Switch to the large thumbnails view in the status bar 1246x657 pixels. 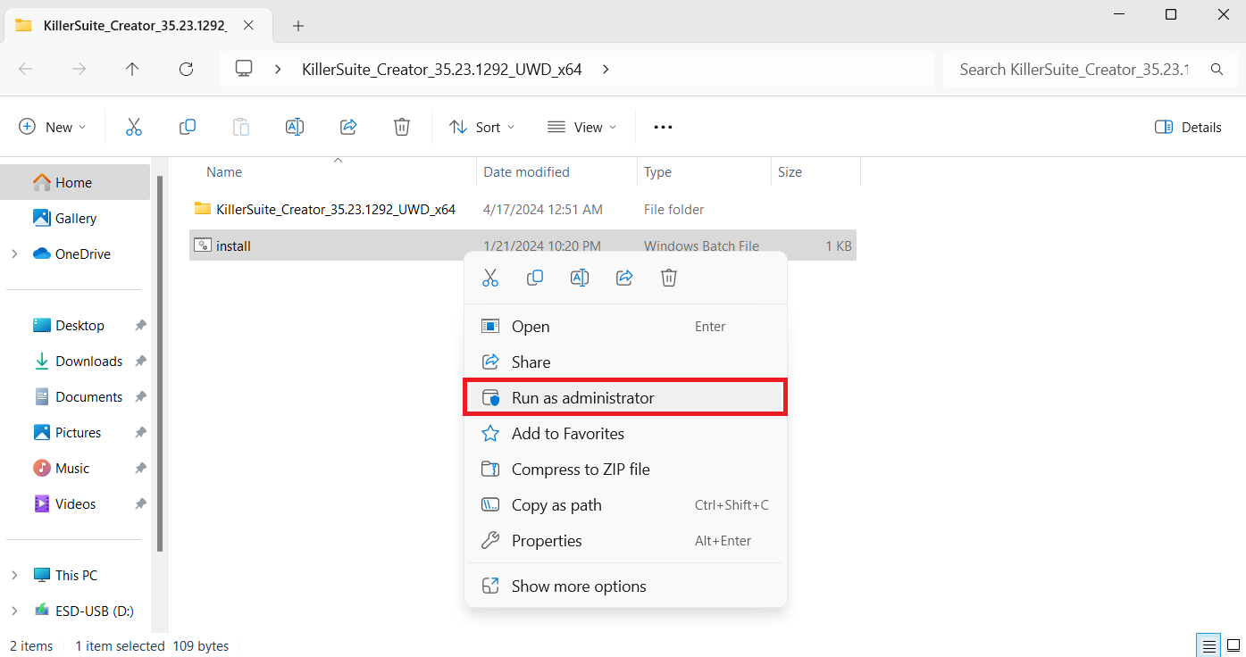click(1233, 645)
